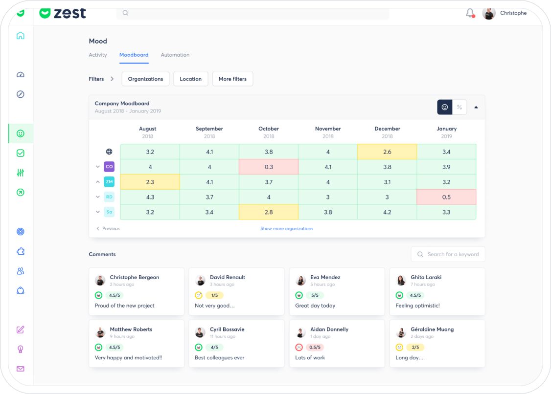The width and height of the screenshot is (551, 394).
Task: Open the sliders settings sidebar icon
Action: (x=20, y=173)
